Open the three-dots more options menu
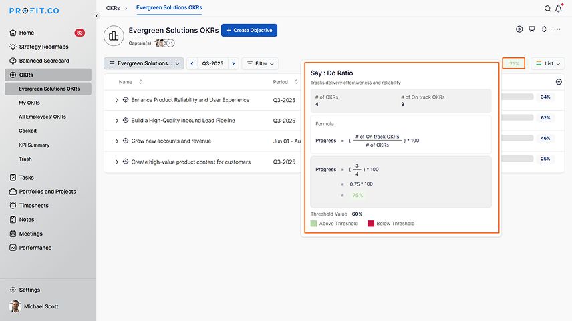This screenshot has width=572, height=321. point(557,29)
